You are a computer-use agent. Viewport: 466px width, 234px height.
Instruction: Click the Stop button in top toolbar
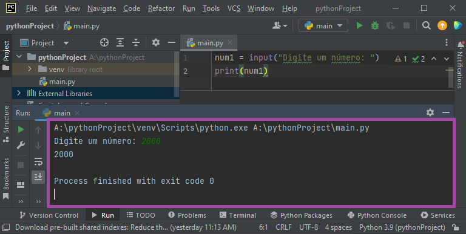point(407,26)
